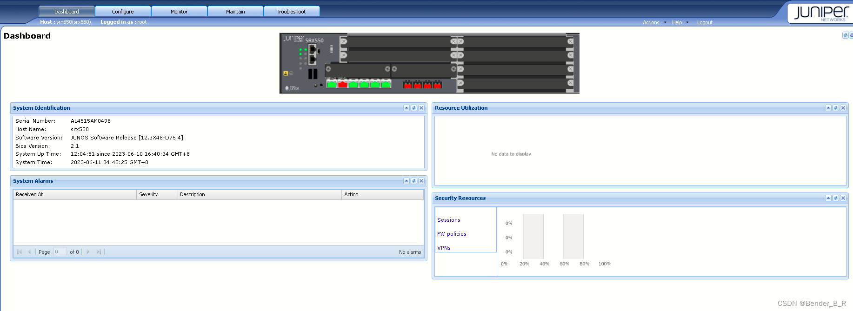853x311 pixels.
Task: Click the upper console port on chassis
Action: (x=313, y=49)
